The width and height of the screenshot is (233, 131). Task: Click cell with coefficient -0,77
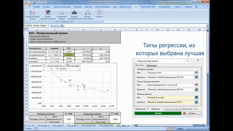coord(69,119)
